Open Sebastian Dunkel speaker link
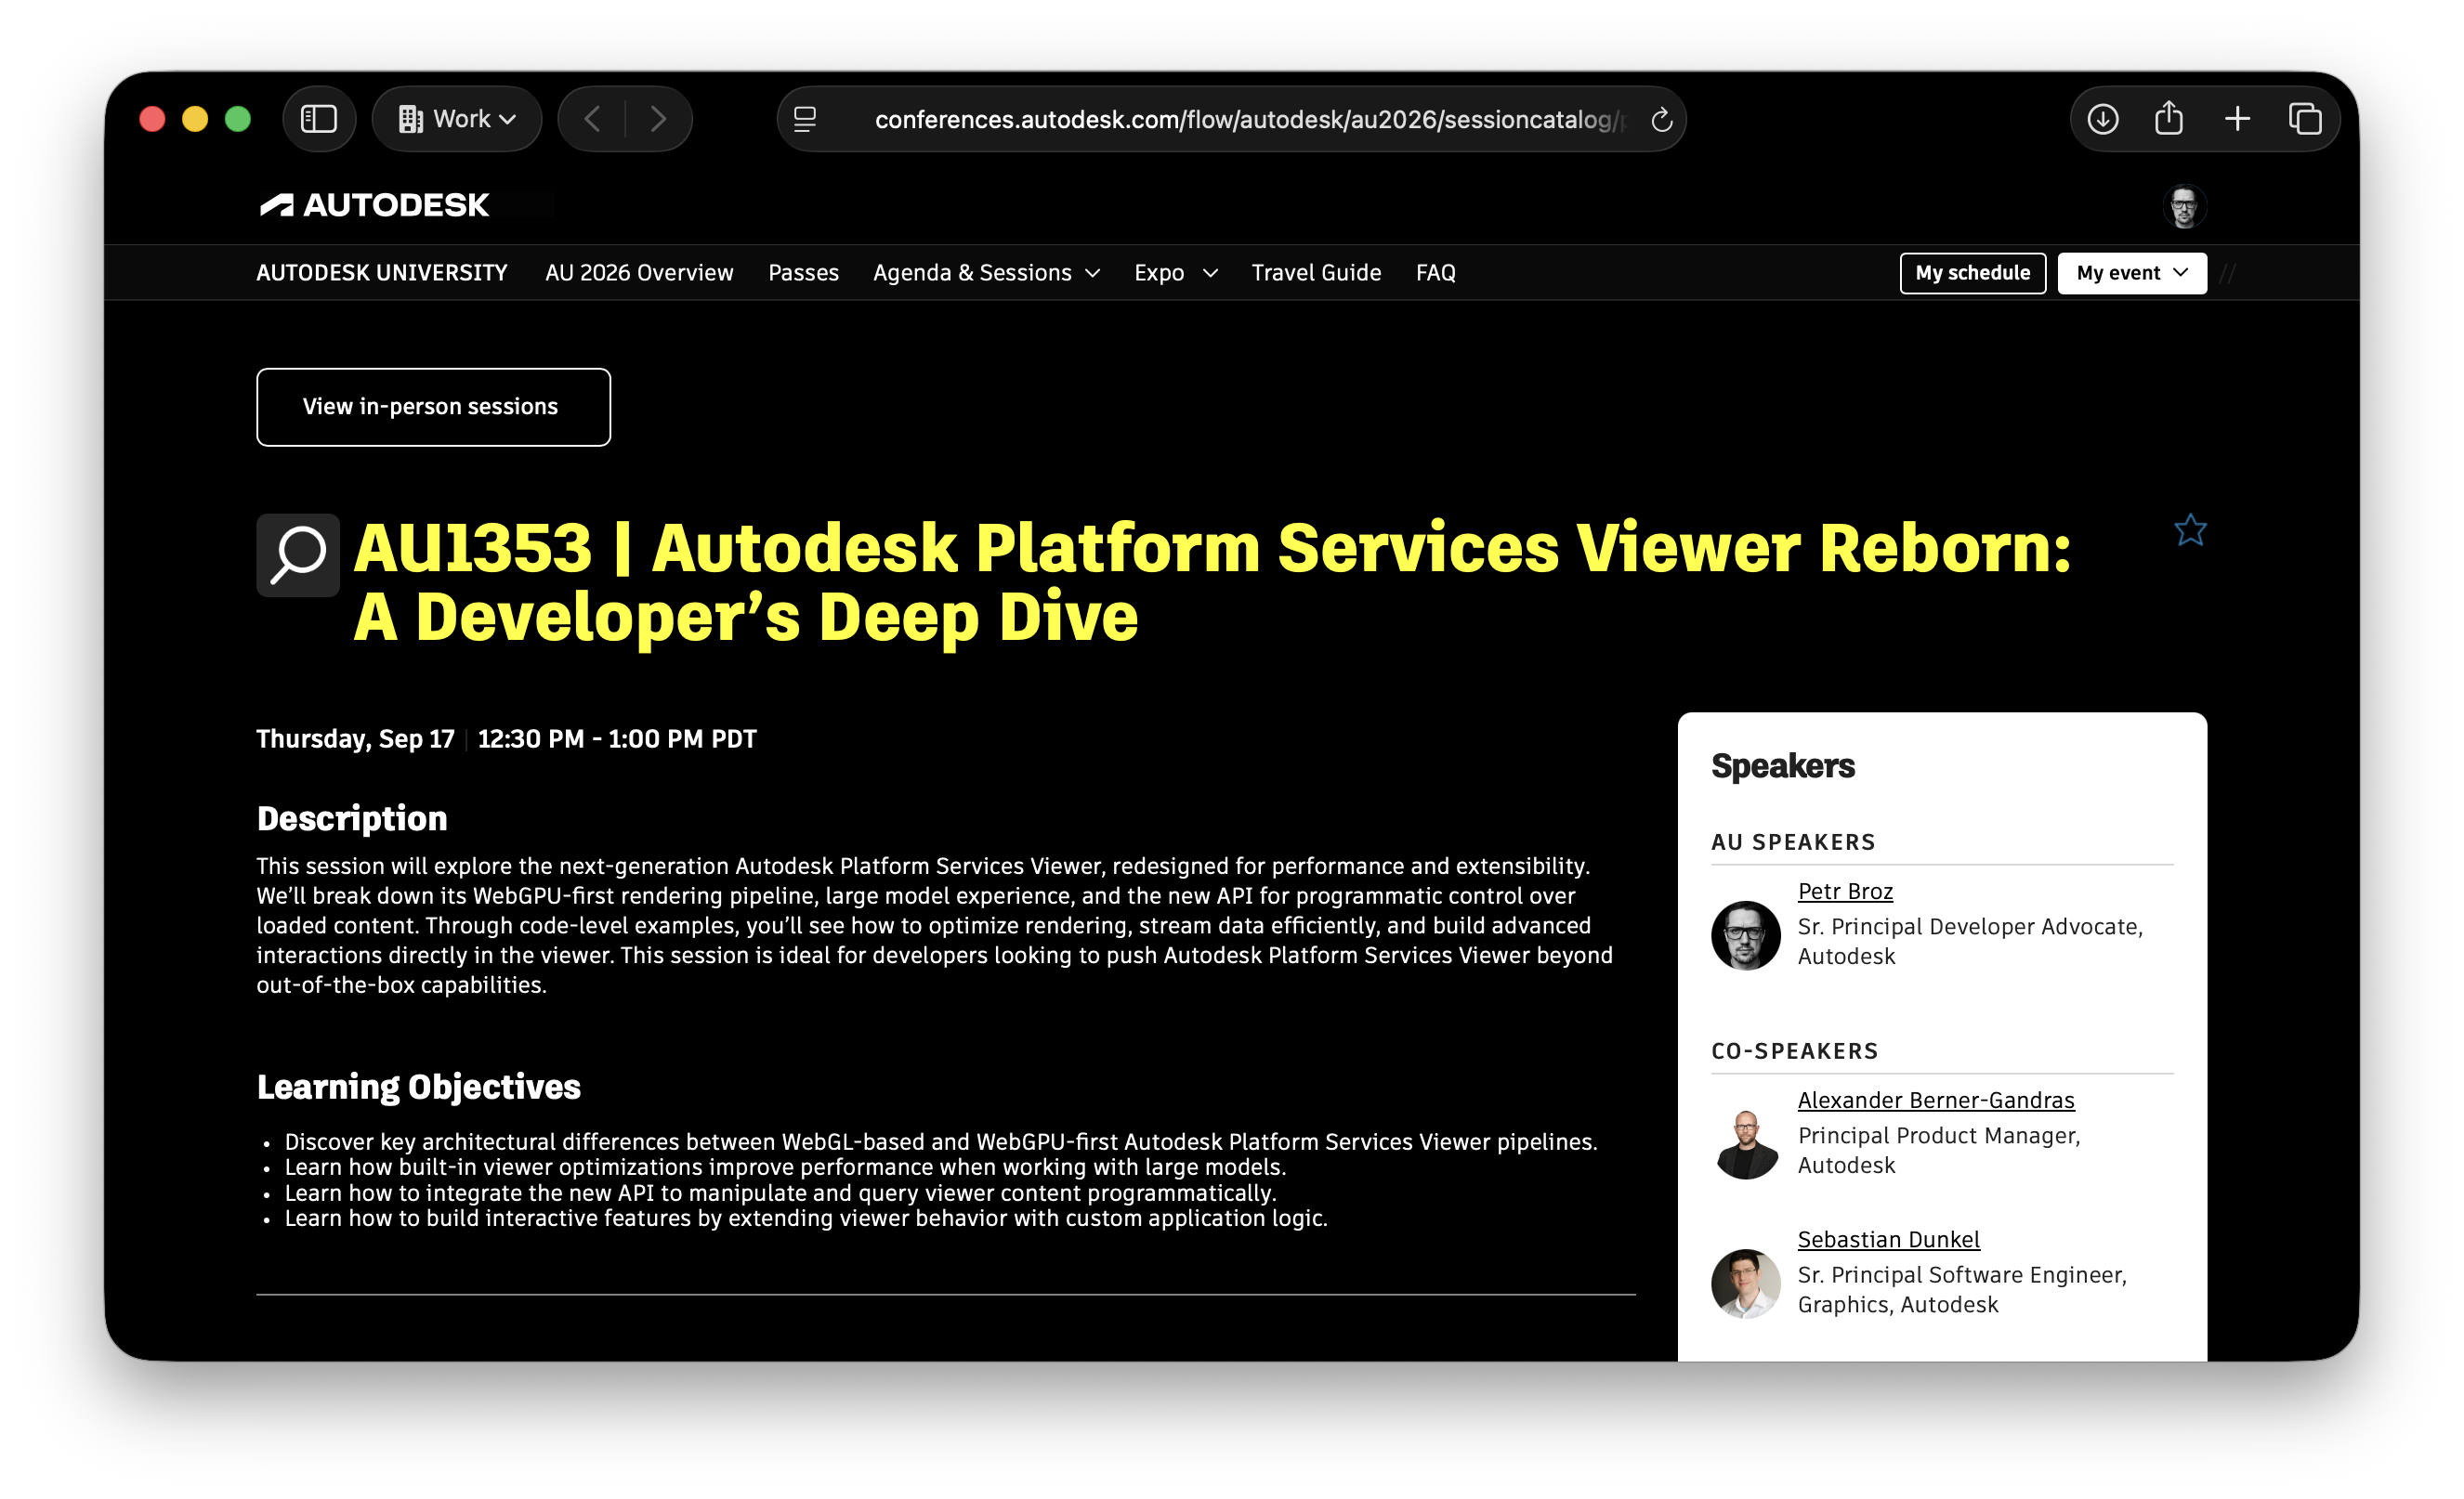The image size is (2464, 1499). tap(1888, 1238)
